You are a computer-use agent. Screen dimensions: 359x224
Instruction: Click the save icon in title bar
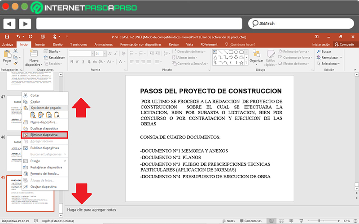(7, 37)
